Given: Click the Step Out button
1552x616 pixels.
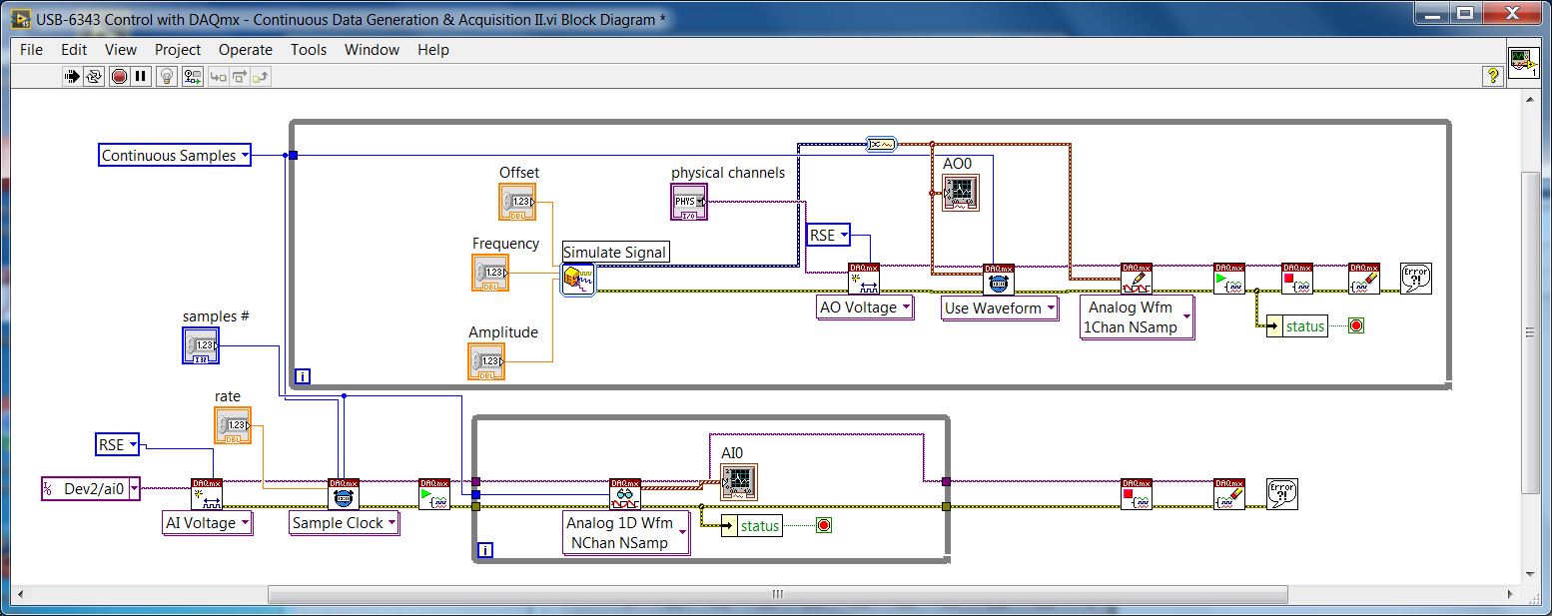Looking at the screenshot, I should click(261, 76).
